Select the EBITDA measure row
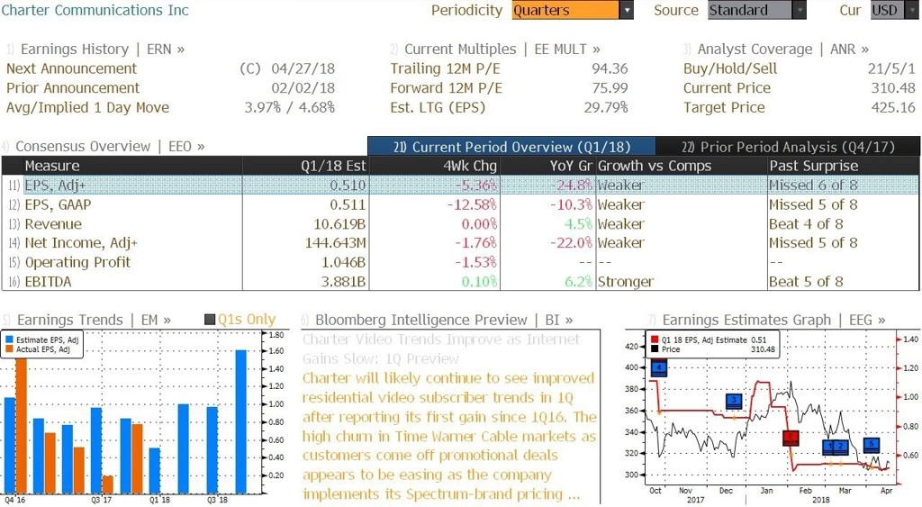This screenshot has width=922, height=507. tap(460, 282)
